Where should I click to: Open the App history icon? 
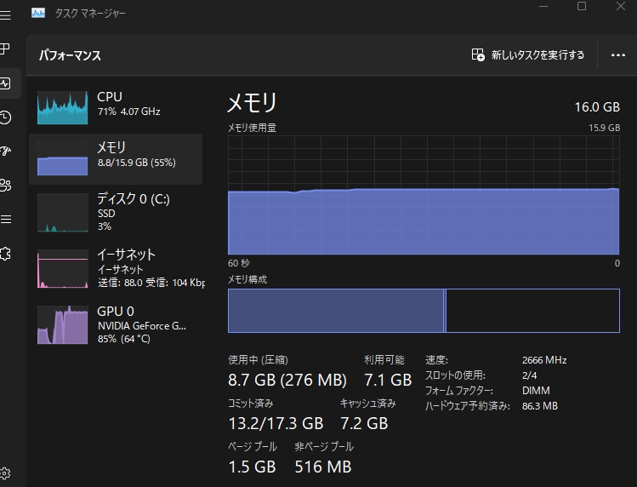pos(5,117)
